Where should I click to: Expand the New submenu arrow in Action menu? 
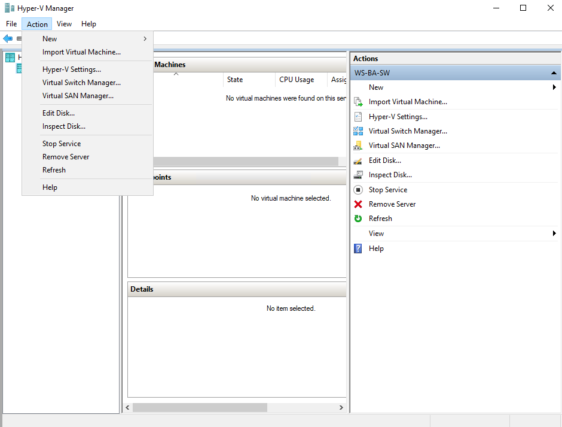[145, 39]
